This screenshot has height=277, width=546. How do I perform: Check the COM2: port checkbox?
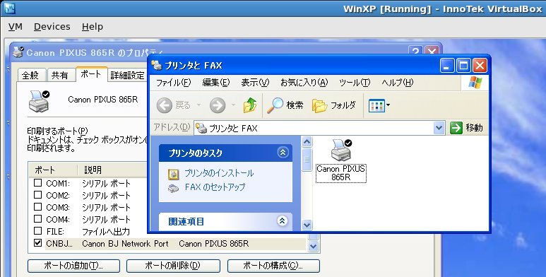(x=37, y=195)
